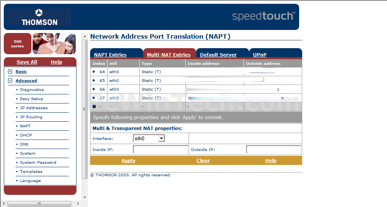Click the 500 series badge
The height and width of the screenshot is (207, 387).
(17, 44)
